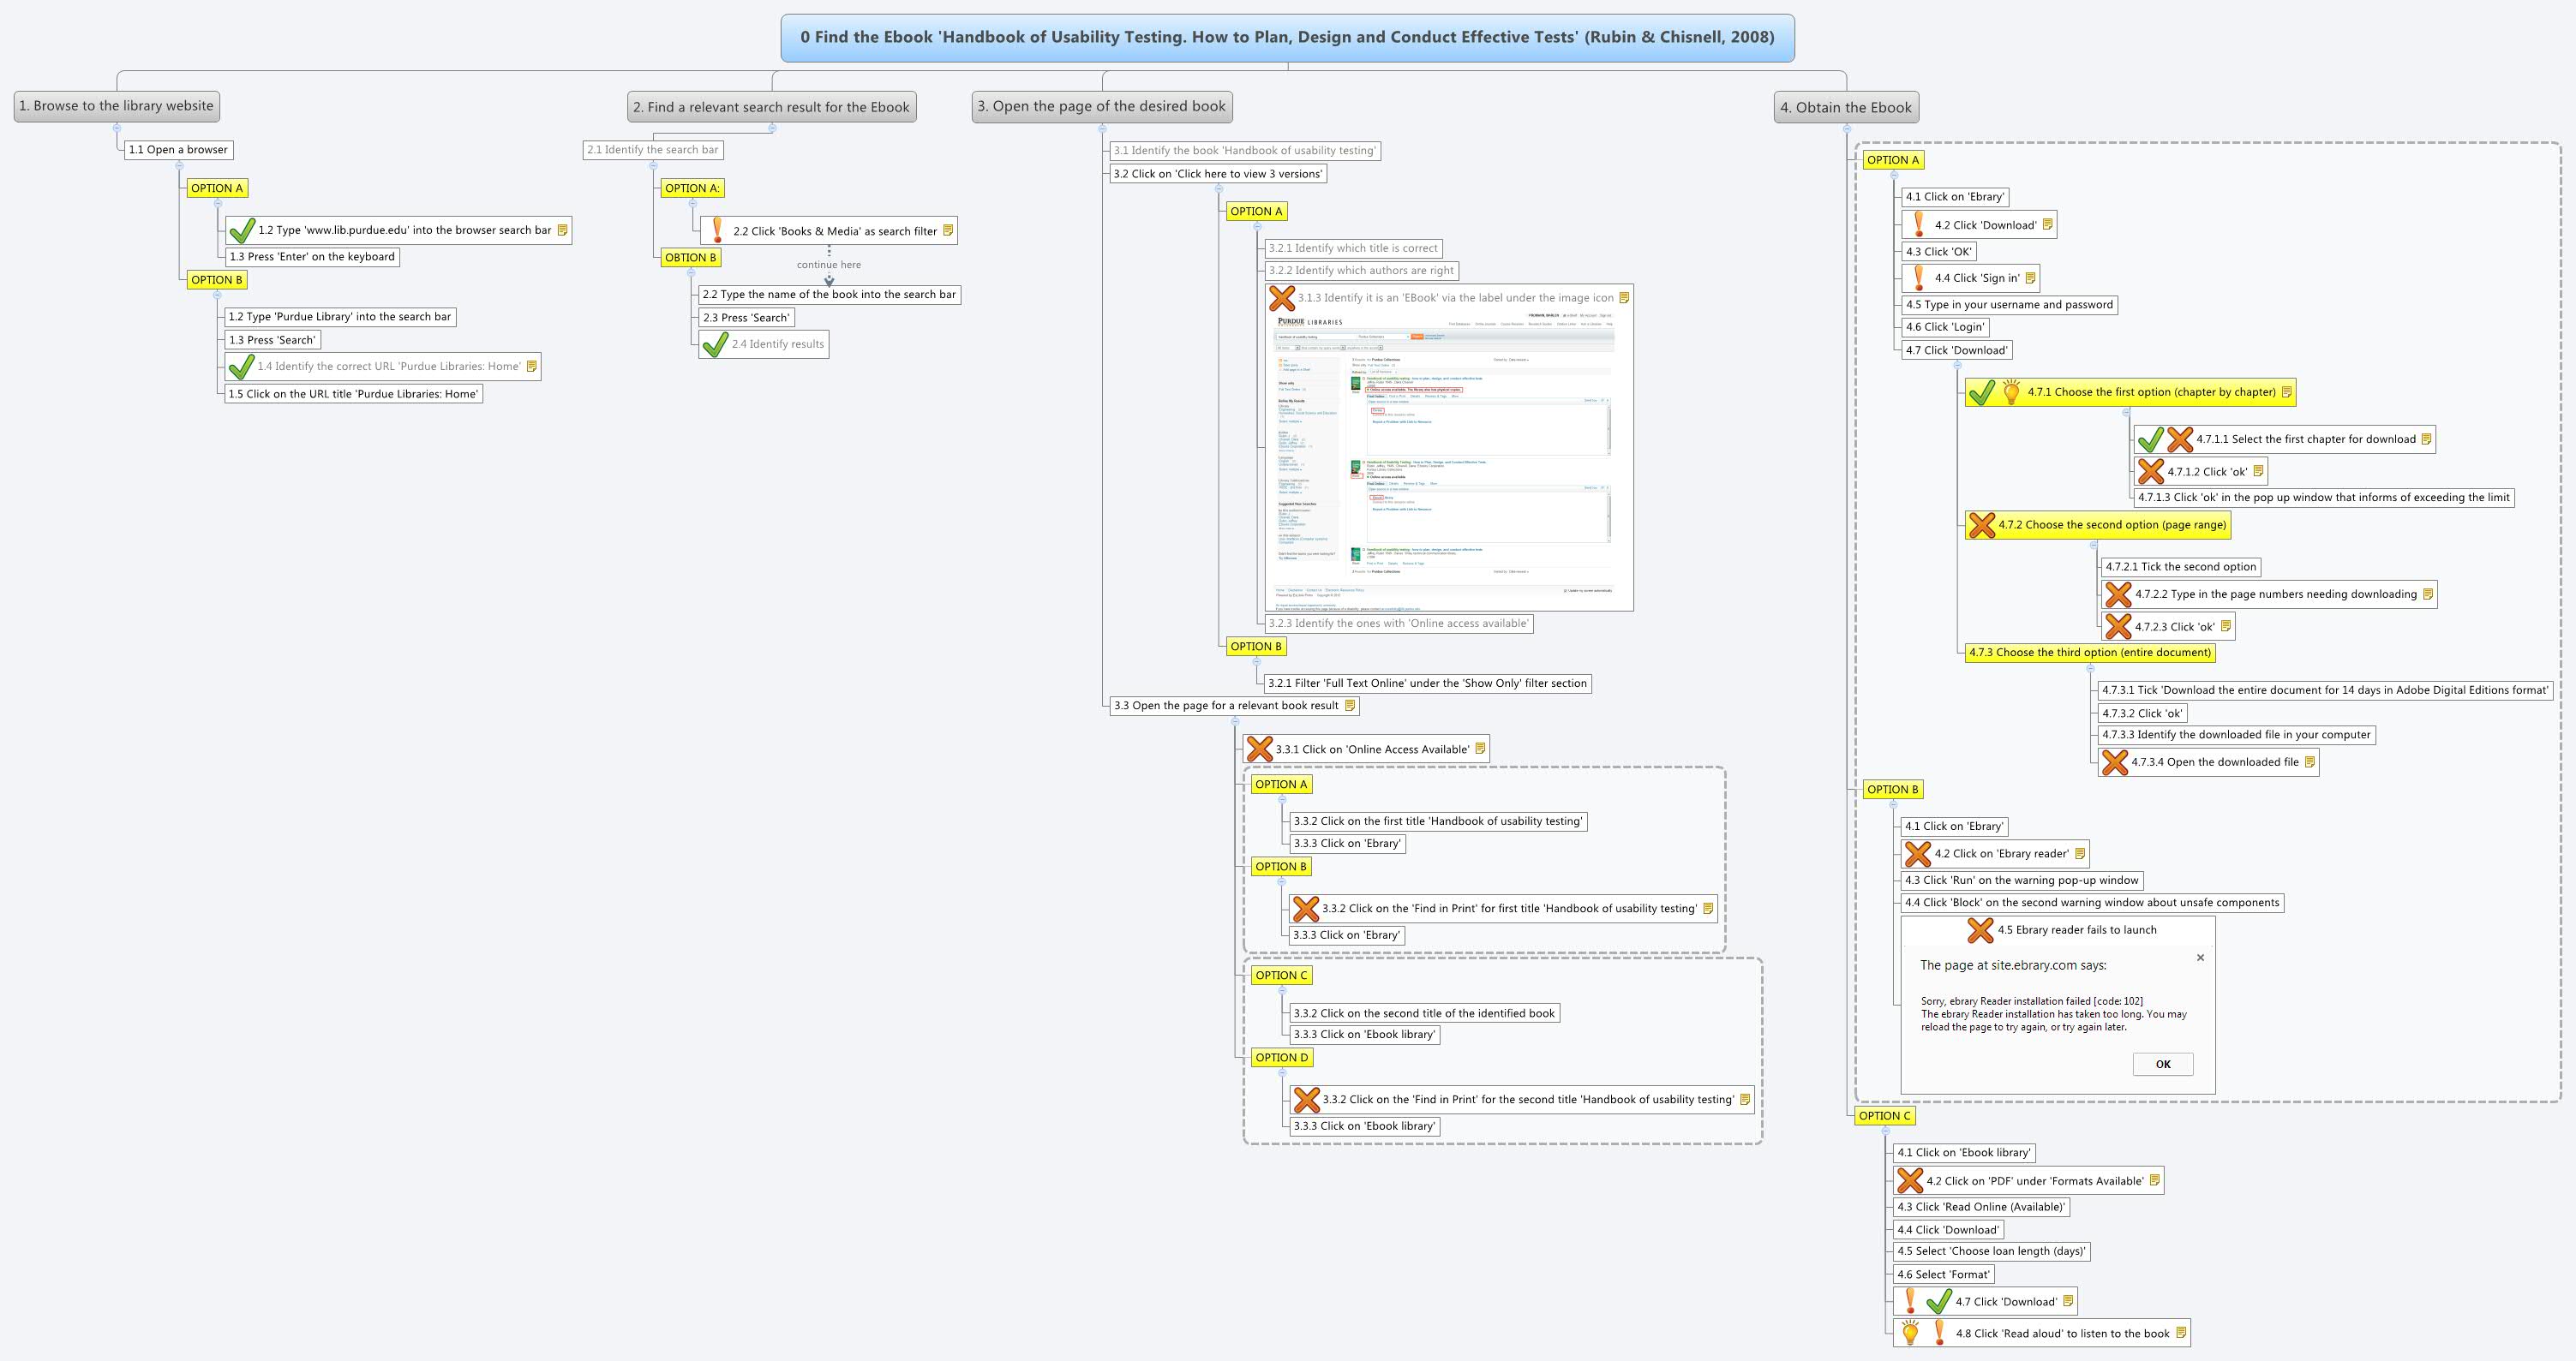The height and width of the screenshot is (1361, 2576).
Task: Collapse branch under '2. Find a relevant search result'
Action: (772, 128)
